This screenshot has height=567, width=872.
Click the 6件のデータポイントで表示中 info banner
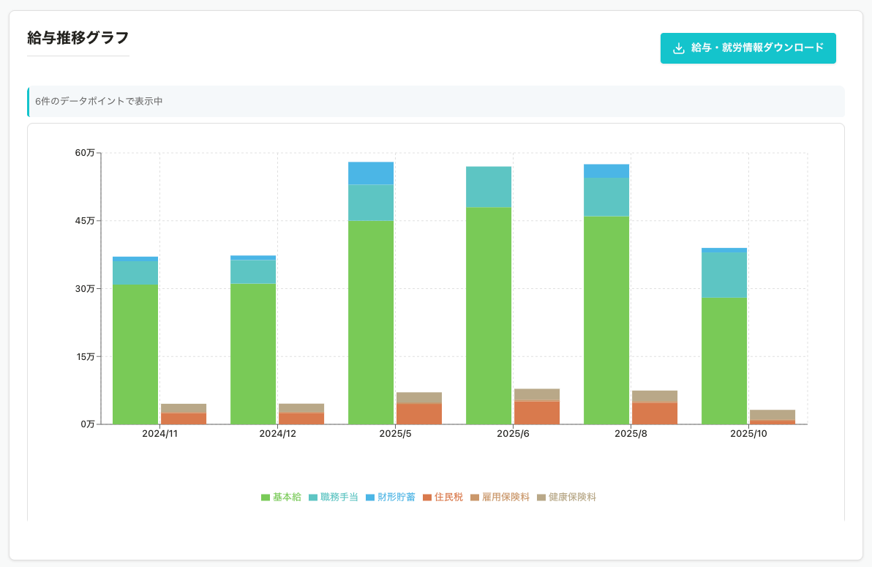pos(436,102)
